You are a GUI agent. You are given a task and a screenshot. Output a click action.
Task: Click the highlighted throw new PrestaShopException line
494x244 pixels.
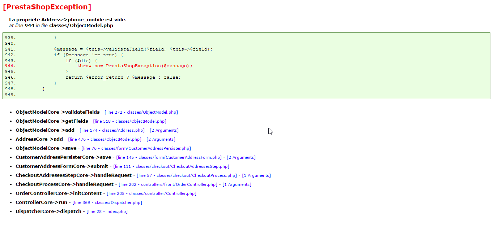(135, 66)
